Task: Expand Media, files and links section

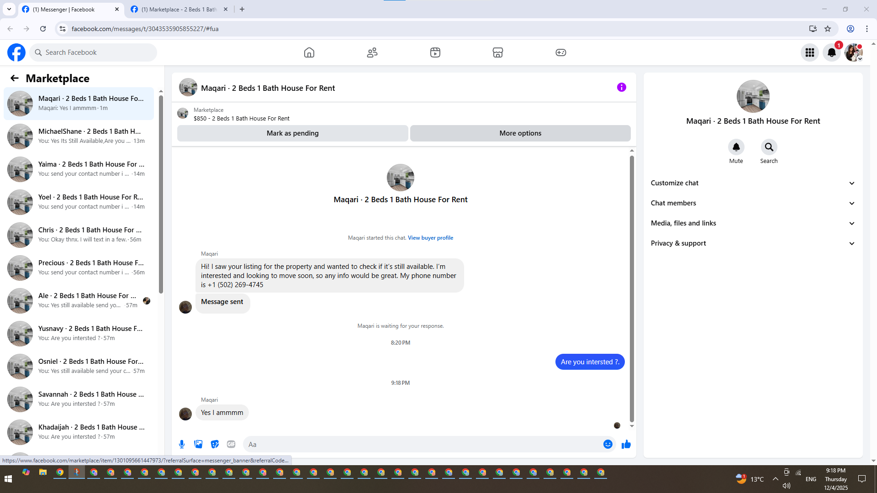Action: pyautogui.click(x=753, y=223)
